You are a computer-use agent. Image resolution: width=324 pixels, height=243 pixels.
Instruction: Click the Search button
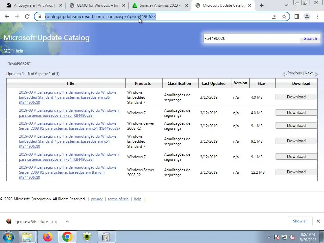(x=310, y=38)
